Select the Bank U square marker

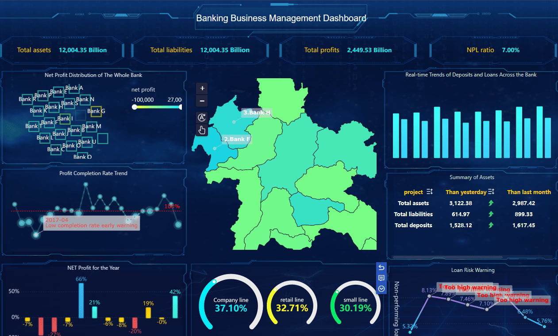(86, 142)
